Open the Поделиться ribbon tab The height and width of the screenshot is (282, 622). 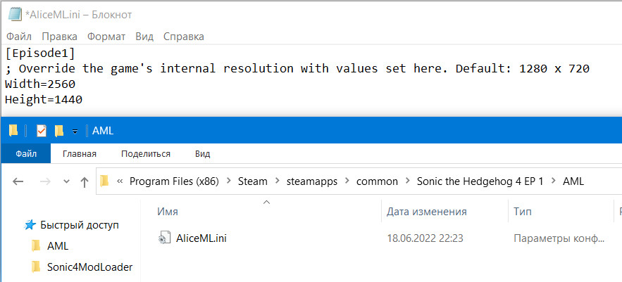[x=145, y=153]
